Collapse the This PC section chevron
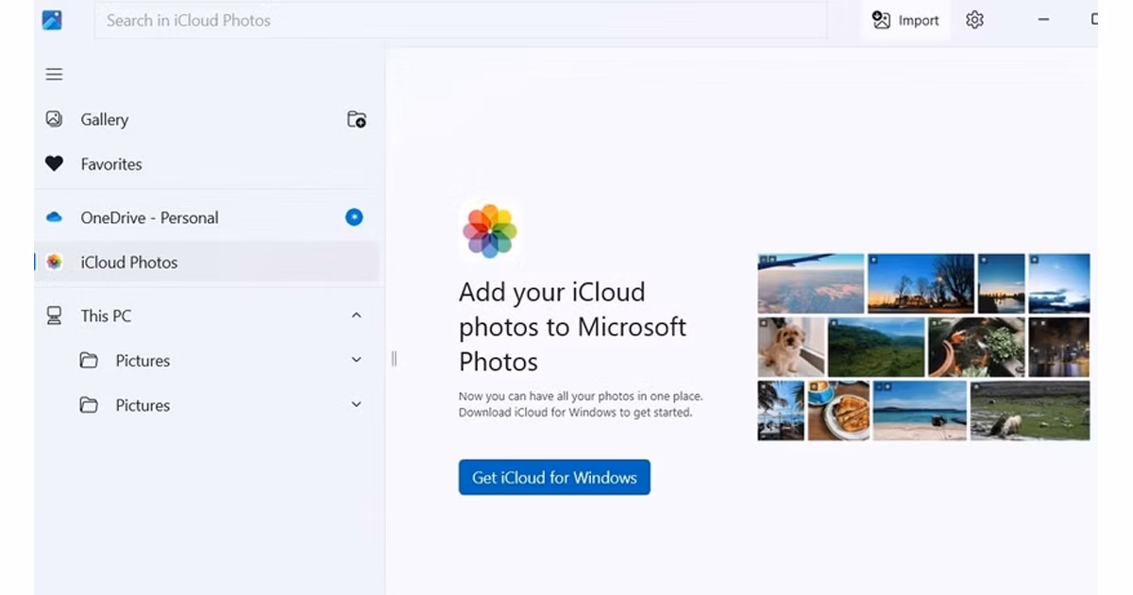The height and width of the screenshot is (595, 1133). 356,315
